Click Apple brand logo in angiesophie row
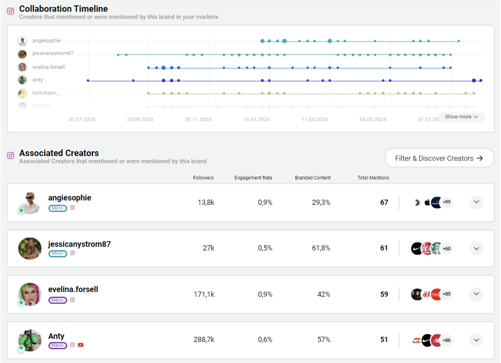The image size is (501, 363). coord(427,202)
